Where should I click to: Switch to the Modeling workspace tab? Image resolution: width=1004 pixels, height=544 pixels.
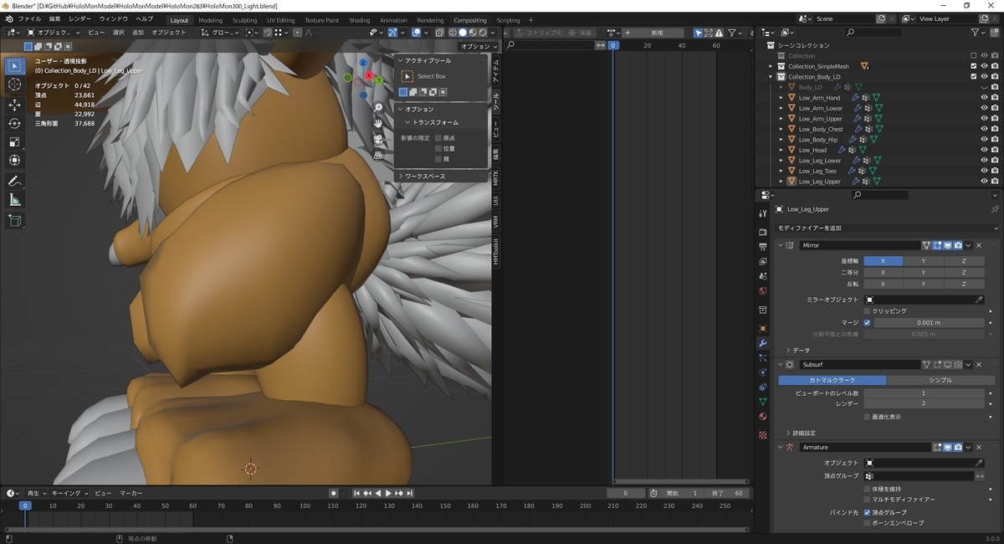211,20
